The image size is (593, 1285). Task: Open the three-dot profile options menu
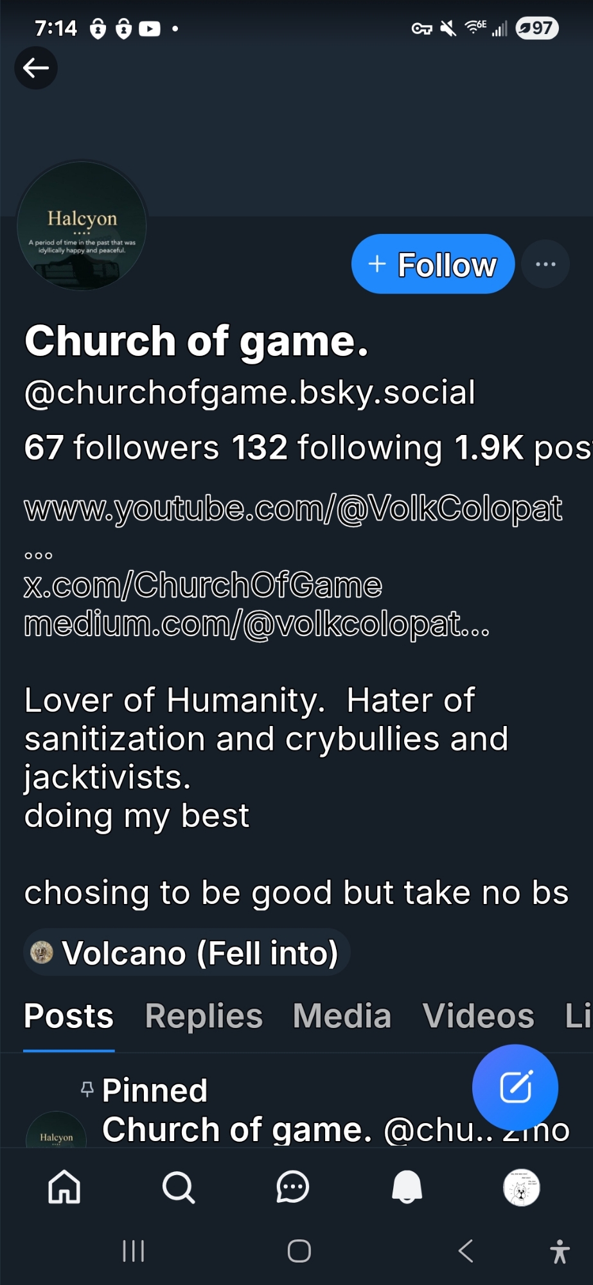(x=545, y=264)
